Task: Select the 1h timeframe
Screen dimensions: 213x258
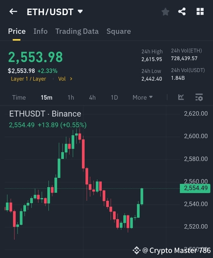Action: pos(71,97)
